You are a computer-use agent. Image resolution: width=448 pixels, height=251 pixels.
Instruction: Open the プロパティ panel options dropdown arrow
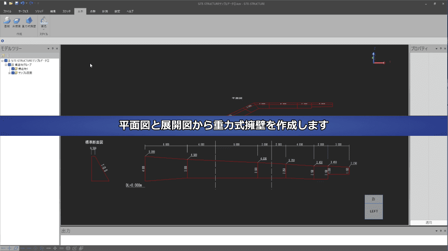[436, 48]
